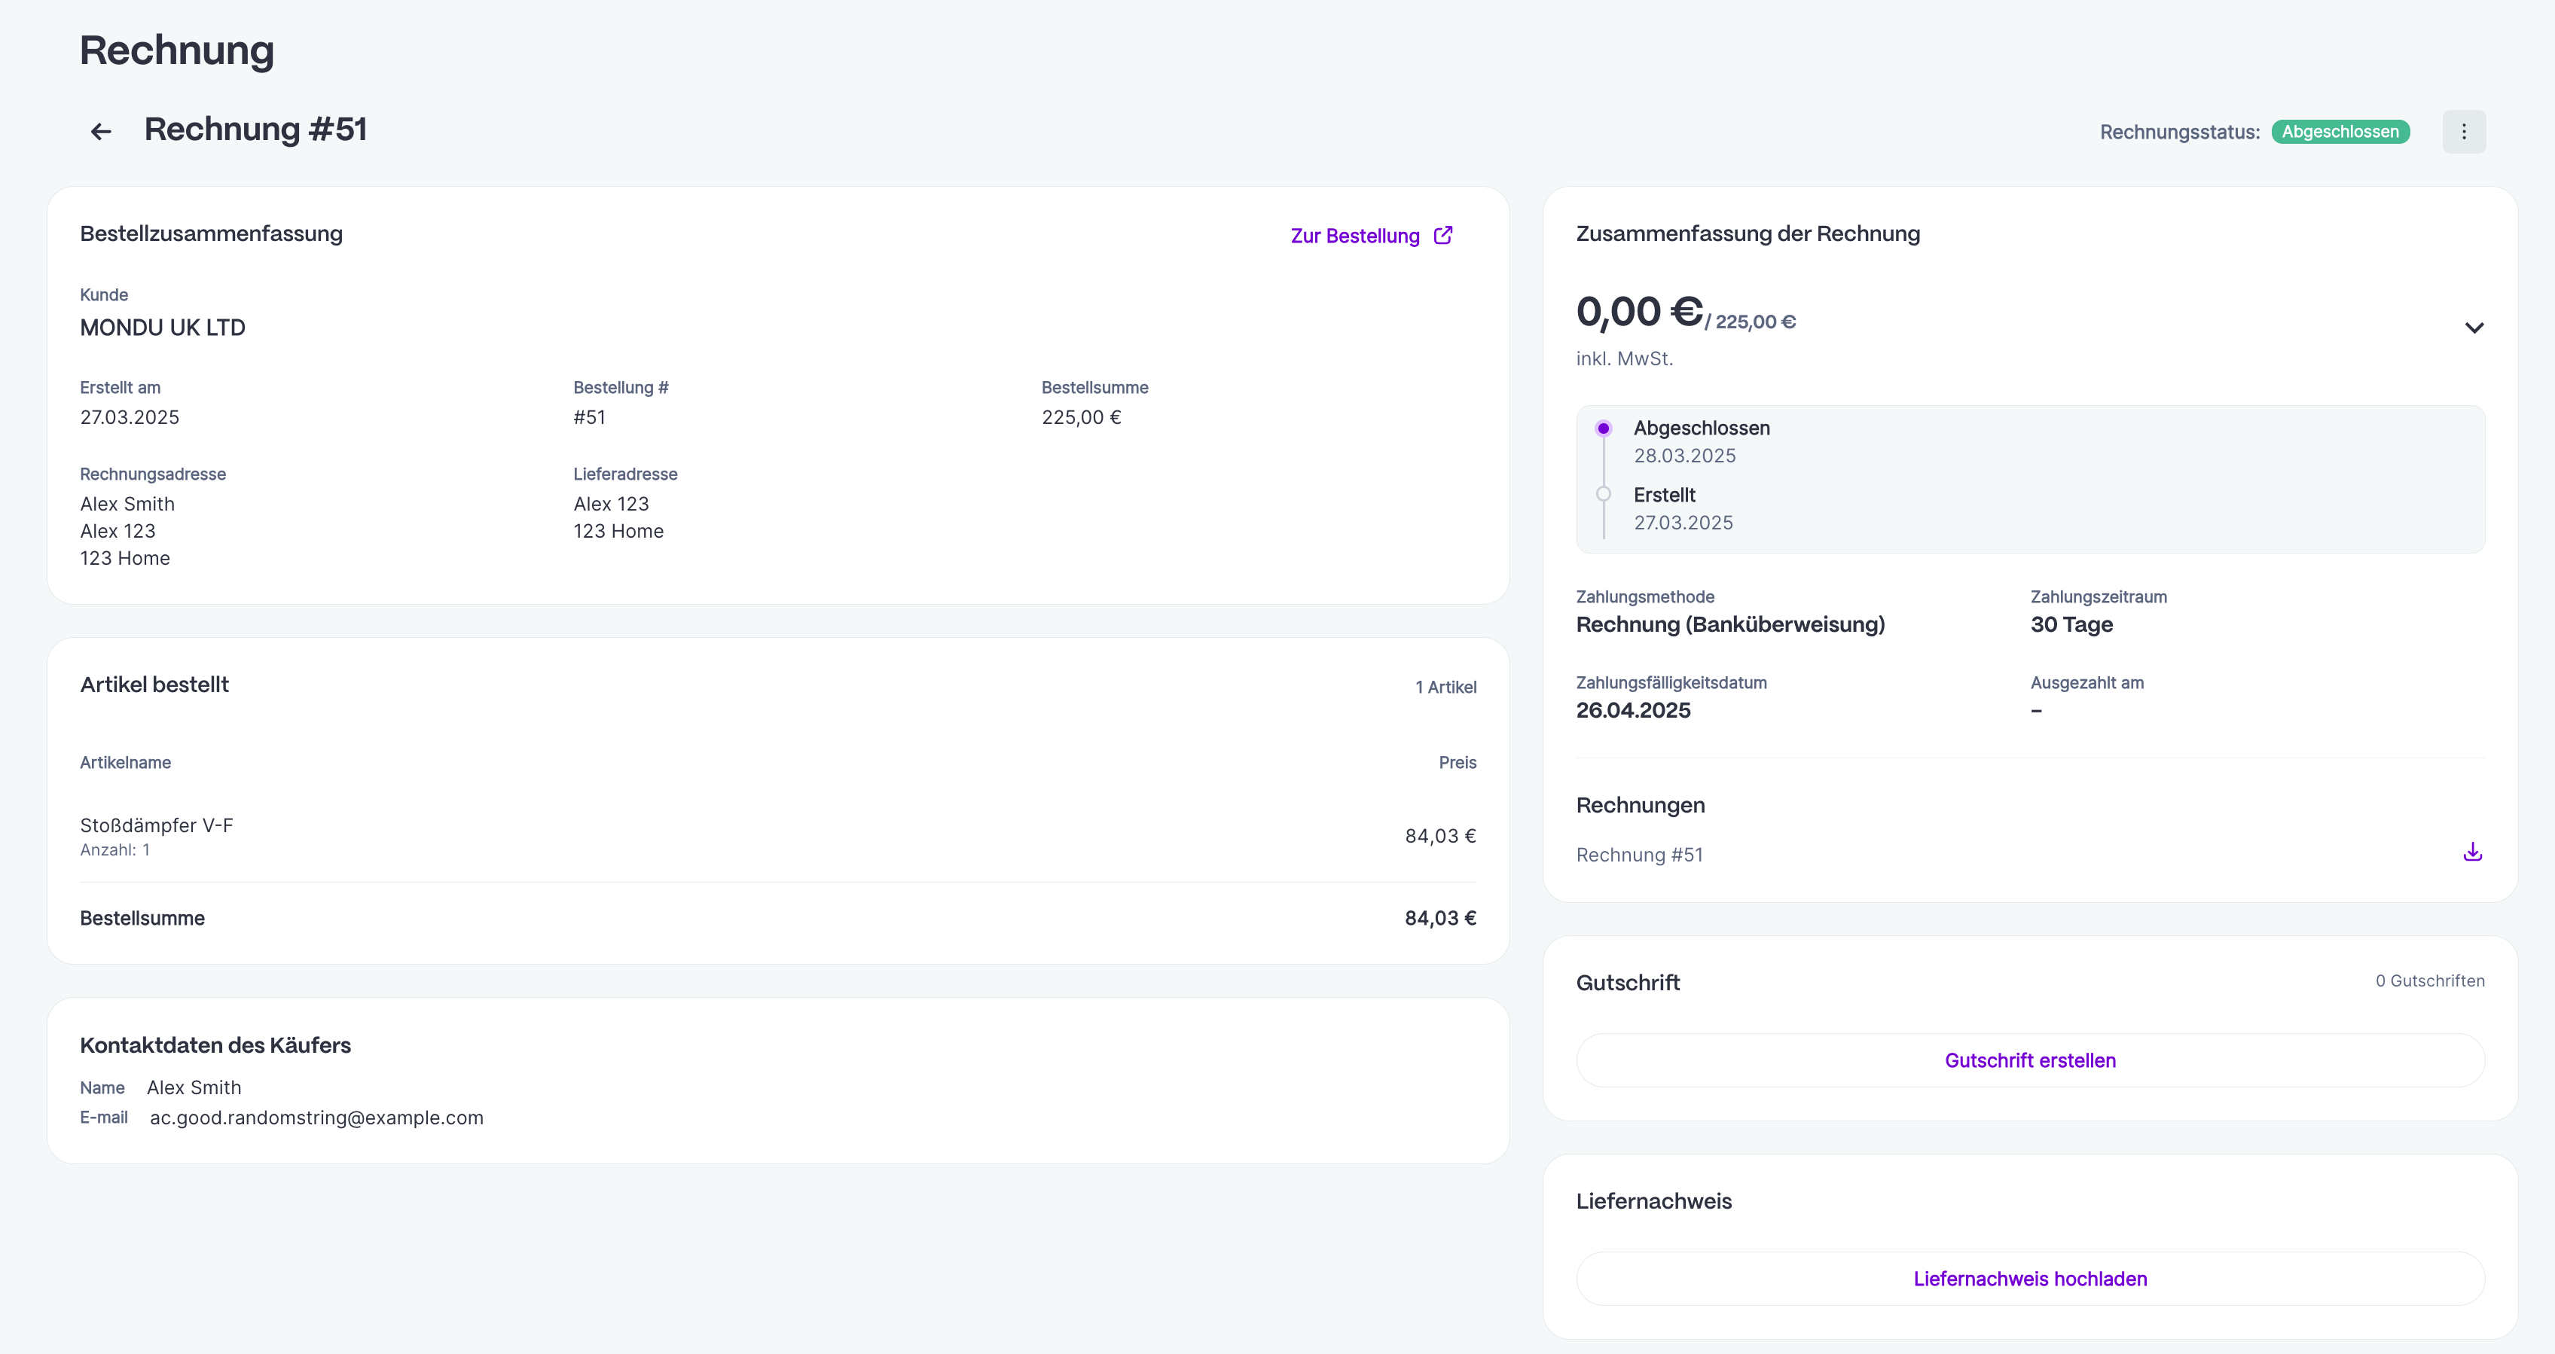The height and width of the screenshot is (1354, 2555).
Task: Click the Rechnung #51 page heading
Action: click(255, 129)
